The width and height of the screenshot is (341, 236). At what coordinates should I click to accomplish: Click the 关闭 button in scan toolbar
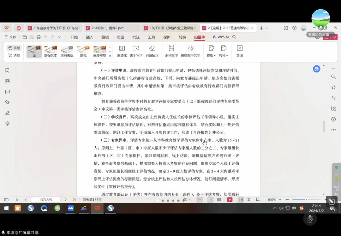(240, 51)
